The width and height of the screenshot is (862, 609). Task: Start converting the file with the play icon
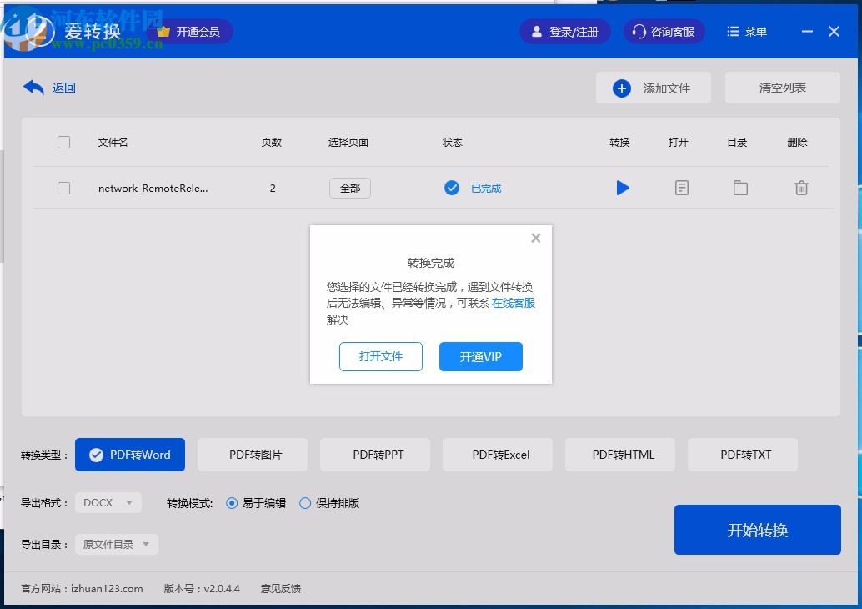coord(623,188)
